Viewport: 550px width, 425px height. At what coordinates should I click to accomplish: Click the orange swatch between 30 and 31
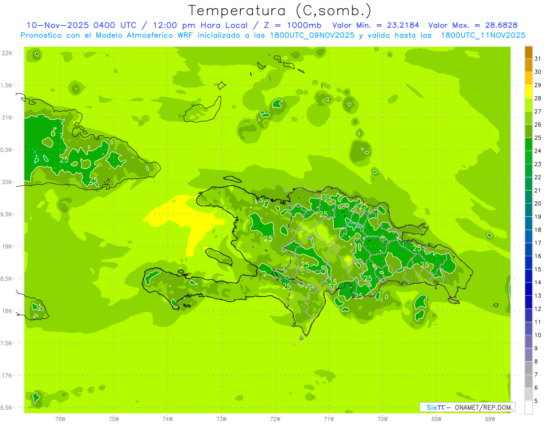[x=528, y=65]
